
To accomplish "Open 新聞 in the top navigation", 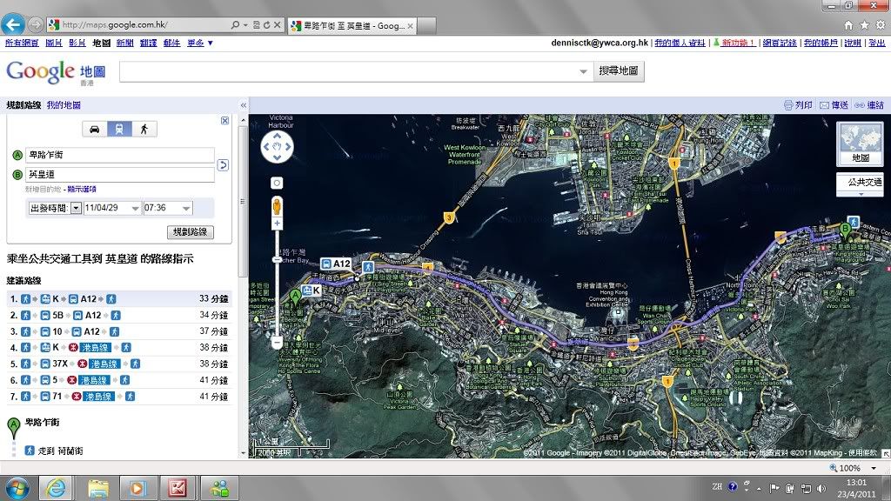I will point(124,43).
